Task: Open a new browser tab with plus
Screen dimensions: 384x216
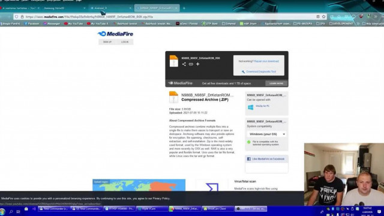Action: pyautogui.click(x=184, y=8)
